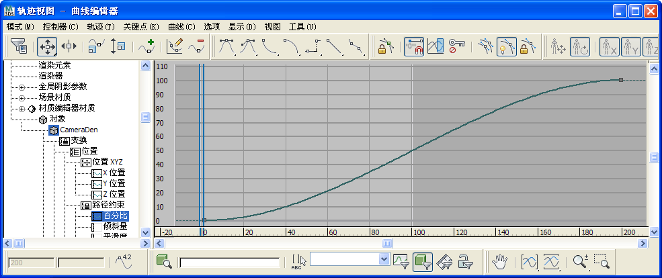662x278 pixels.
Task: Select the Scale Keys tool
Action: click(97, 46)
